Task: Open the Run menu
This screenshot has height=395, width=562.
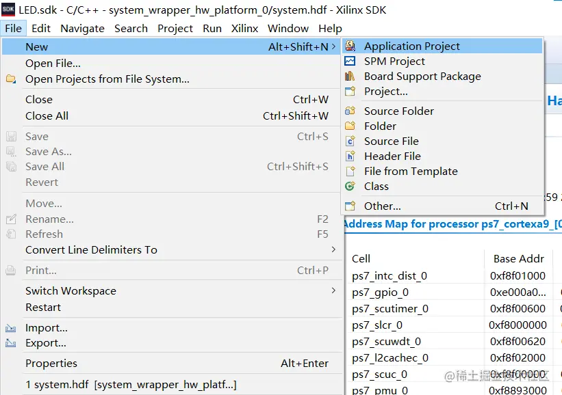Action: click(212, 28)
